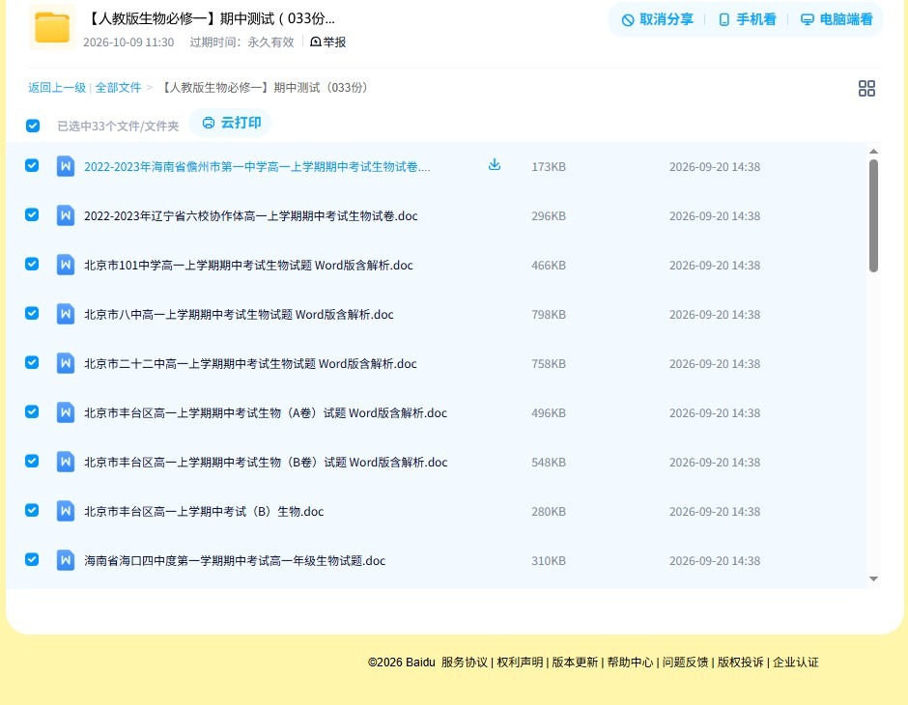Open 北京市八中 exam file name
908x705 pixels.
coord(239,314)
